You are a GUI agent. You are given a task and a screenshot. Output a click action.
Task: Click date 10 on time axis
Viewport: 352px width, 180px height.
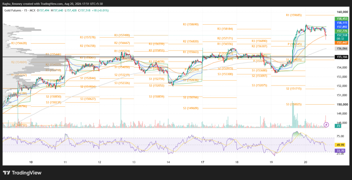31,162
